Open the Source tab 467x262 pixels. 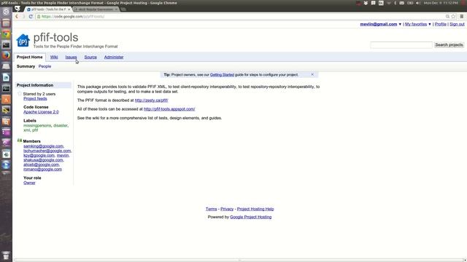[x=90, y=57]
